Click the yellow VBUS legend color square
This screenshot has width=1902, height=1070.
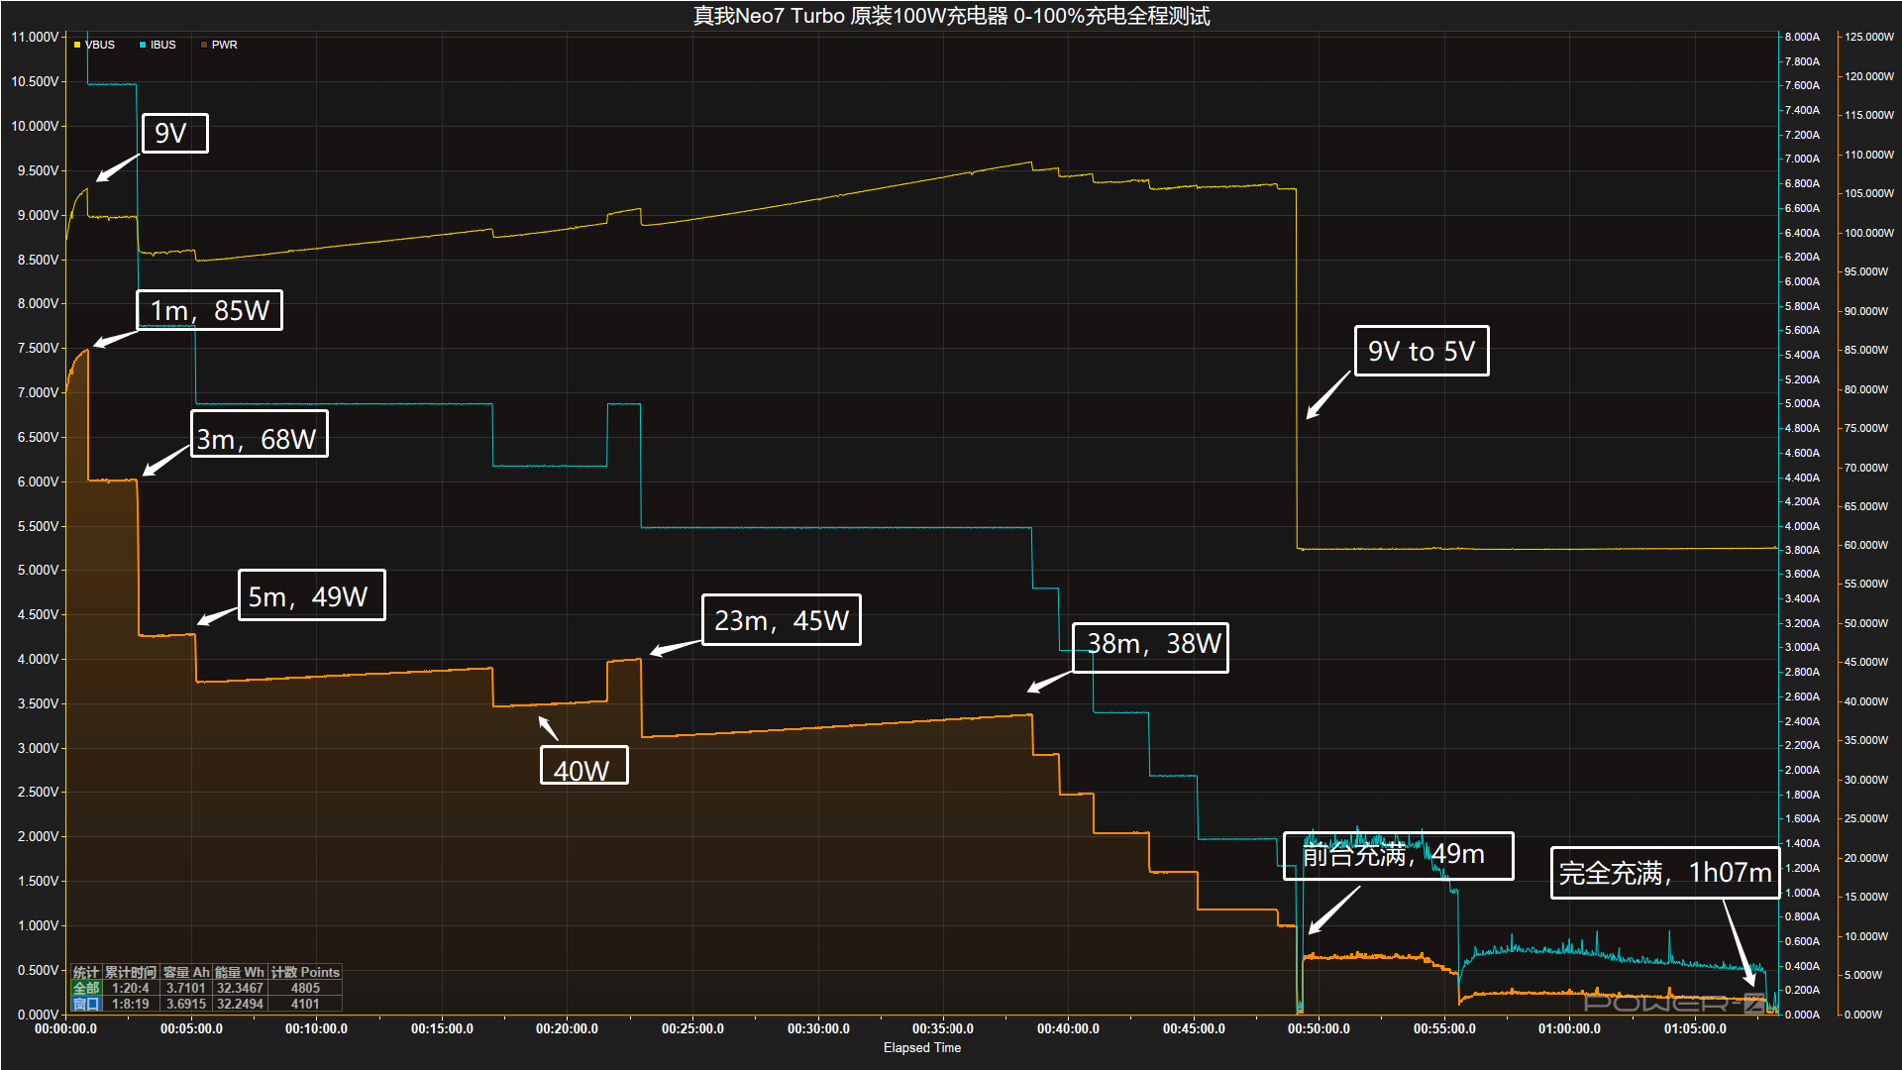tap(77, 45)
